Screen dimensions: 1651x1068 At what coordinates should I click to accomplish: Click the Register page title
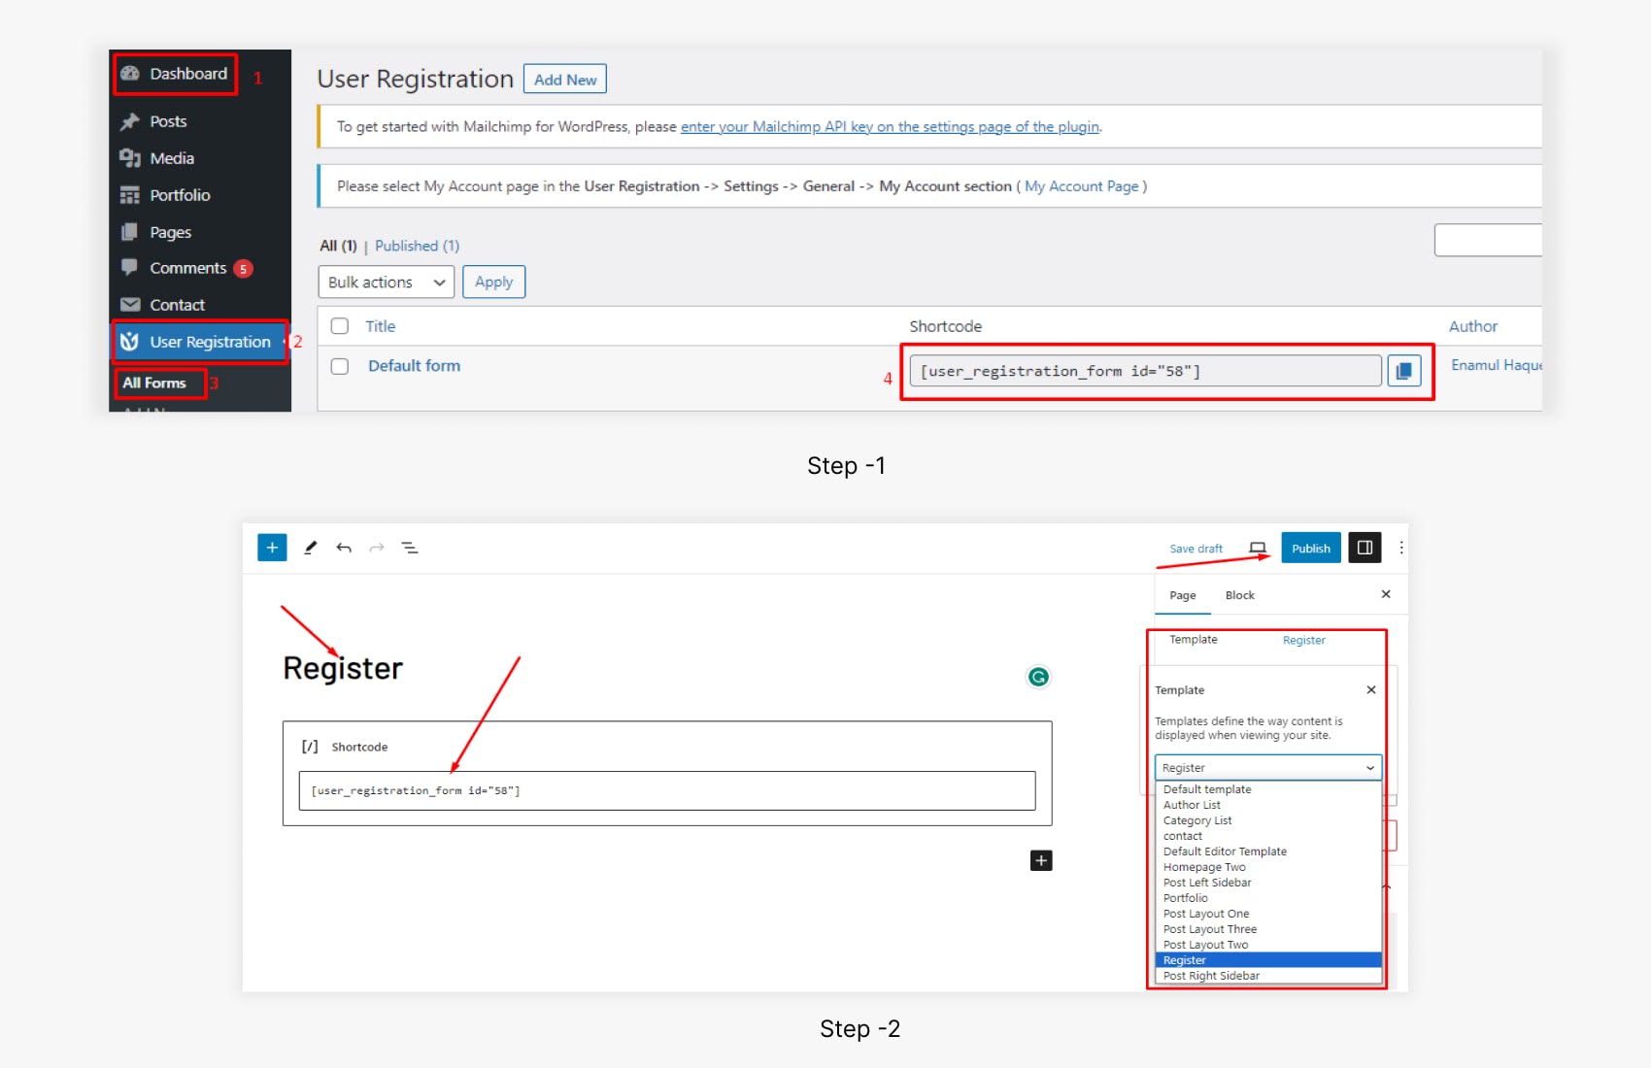coord(343,668)
